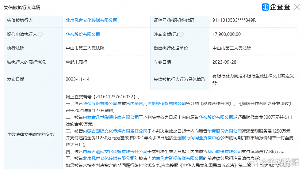Image resolution: width=302 pixels, height=169 pixels.
Task: Click the 失信被执行人行为具体情形 label cell
Action: pos(180,79)
